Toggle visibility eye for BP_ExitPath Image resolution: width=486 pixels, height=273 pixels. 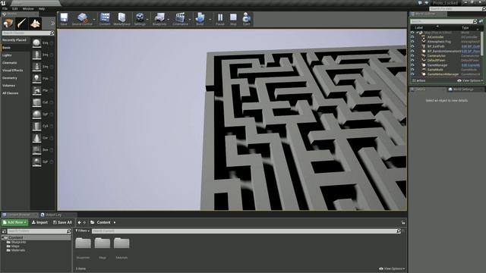(412, 46)
